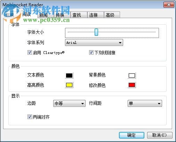
Task: Change the 高亮颜色 yellow swatch
Action: 69,85
